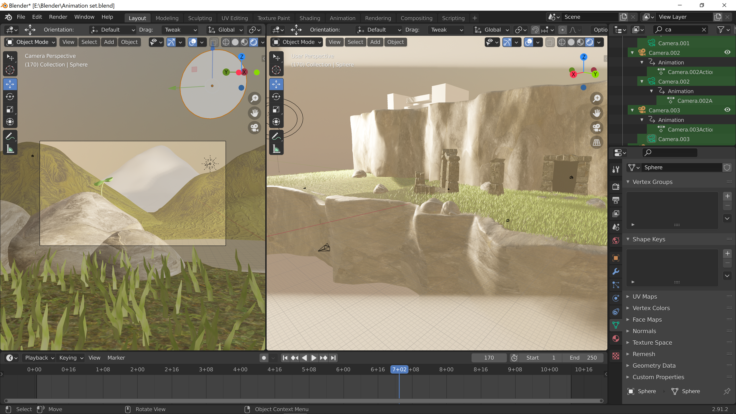Collapse the Camera.003 tree entry
The width and height of the screenshot is (736, 414).
632,110
